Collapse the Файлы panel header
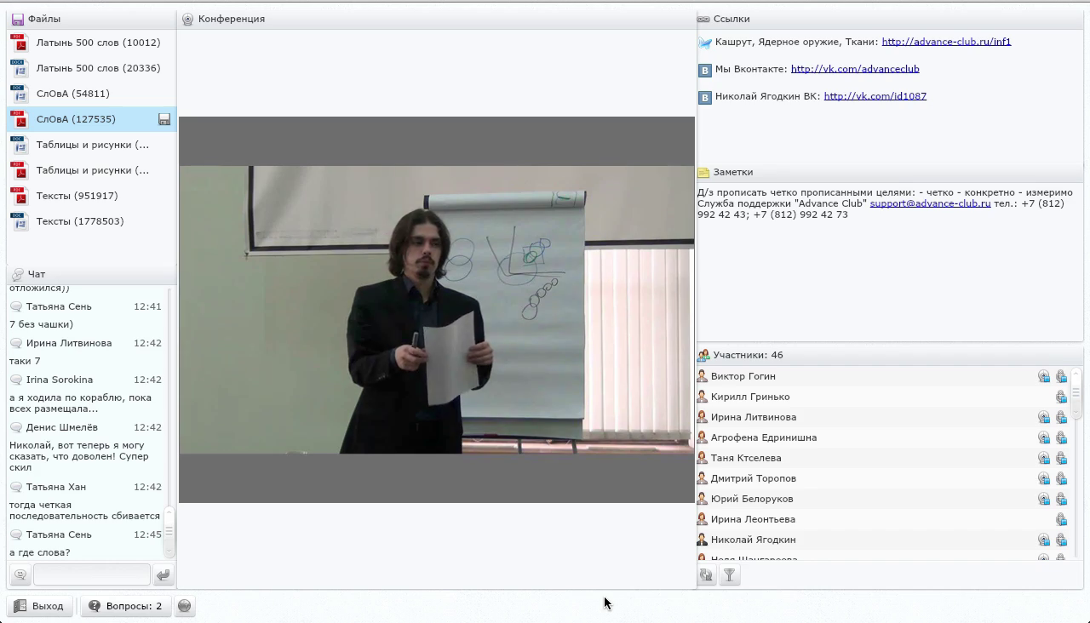 point(44,19)
